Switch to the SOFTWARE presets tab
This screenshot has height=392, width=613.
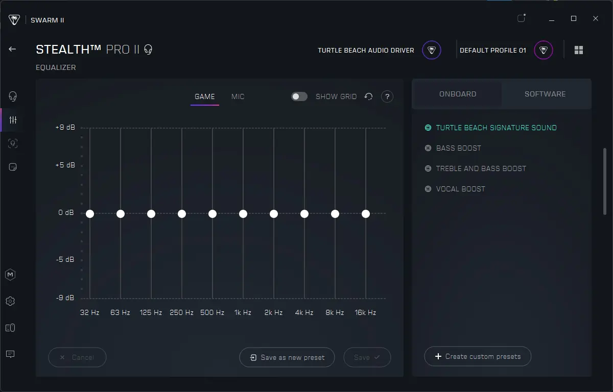[545, 94]
